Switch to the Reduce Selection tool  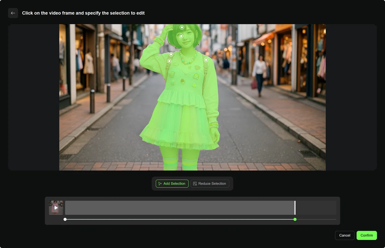(x=210, y=184)
